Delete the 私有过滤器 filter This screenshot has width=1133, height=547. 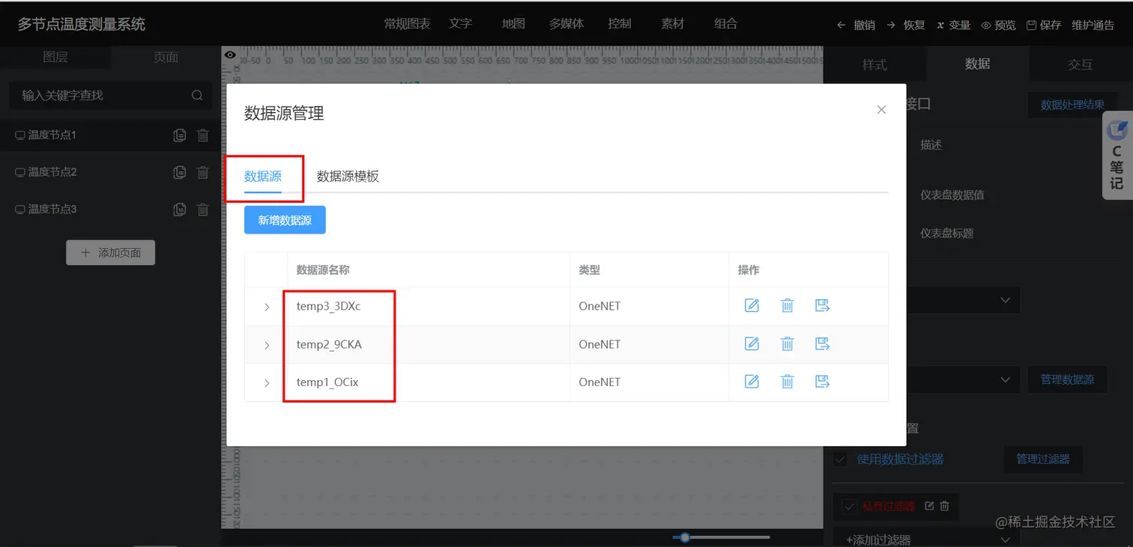click(944, 506)
